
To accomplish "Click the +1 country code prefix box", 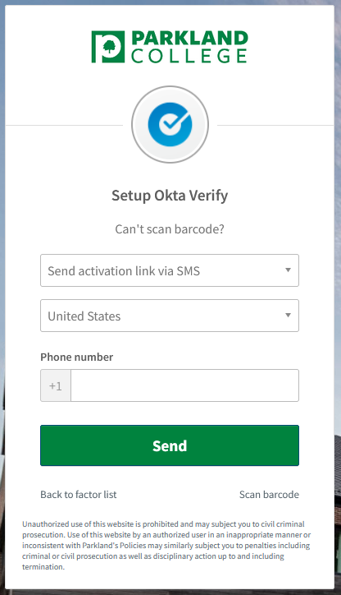I will [56, 385].
